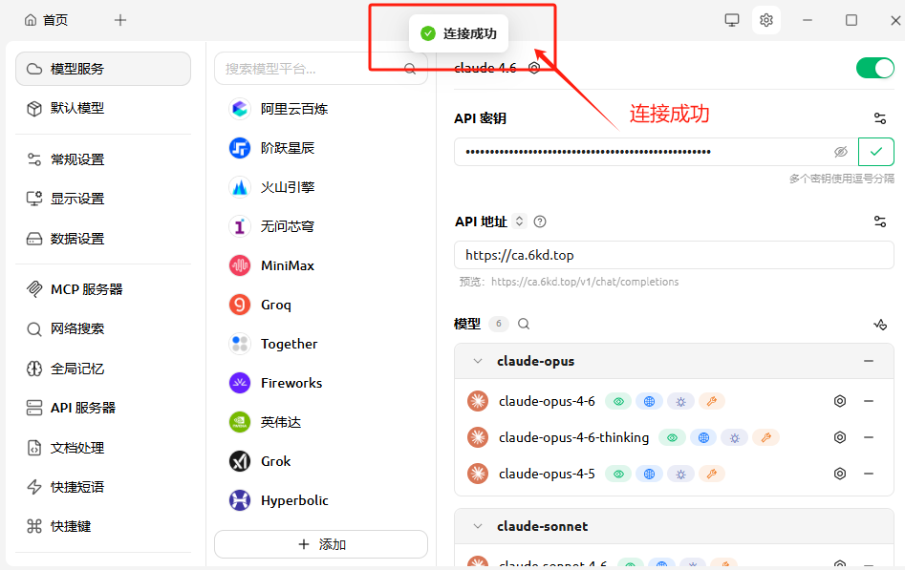Open settings for claude-opus-4-6-thinking
This screenshot has width=905, height=570.
[x=840, y=437]
